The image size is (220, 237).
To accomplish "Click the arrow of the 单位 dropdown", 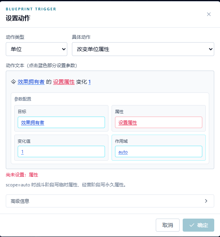I will (x=64, y=49).
